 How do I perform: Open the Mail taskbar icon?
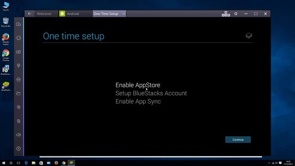point(48,163)
